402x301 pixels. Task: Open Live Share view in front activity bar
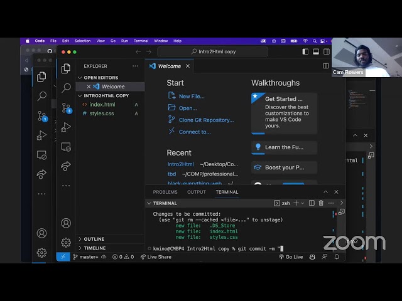point(66,166)
